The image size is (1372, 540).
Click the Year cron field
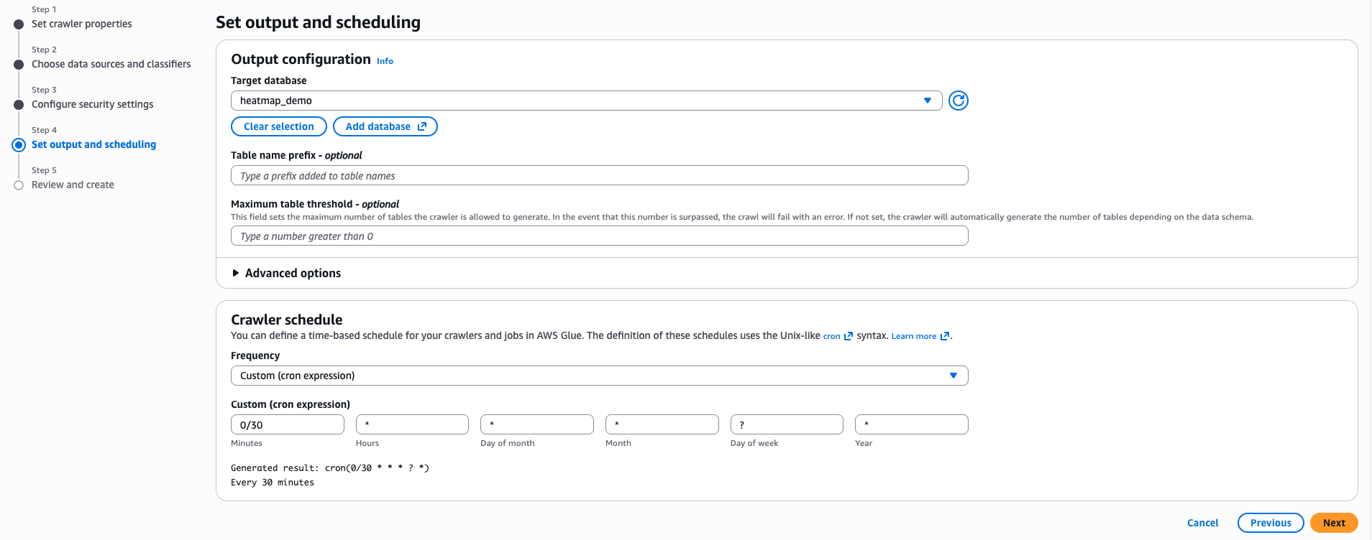911,425
